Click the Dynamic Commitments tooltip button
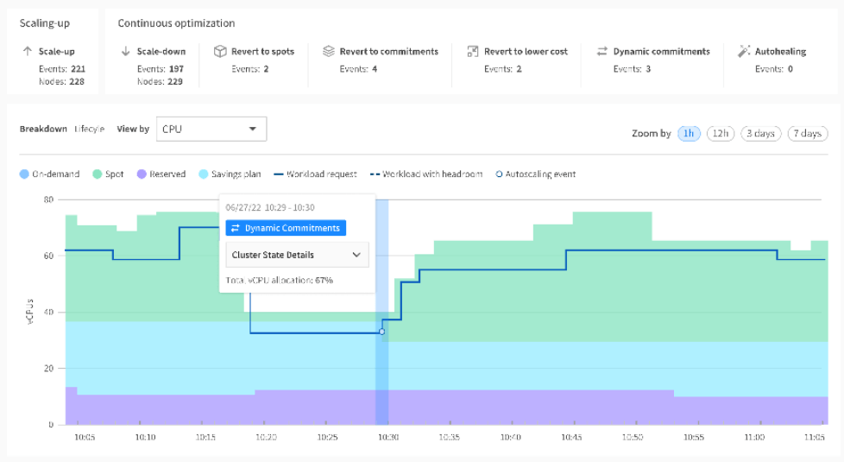This screenshot has height=462, width=844. tap(286, 228)
